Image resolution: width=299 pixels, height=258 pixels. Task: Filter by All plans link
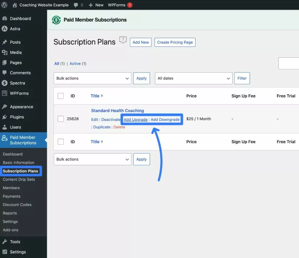(57, 63)
